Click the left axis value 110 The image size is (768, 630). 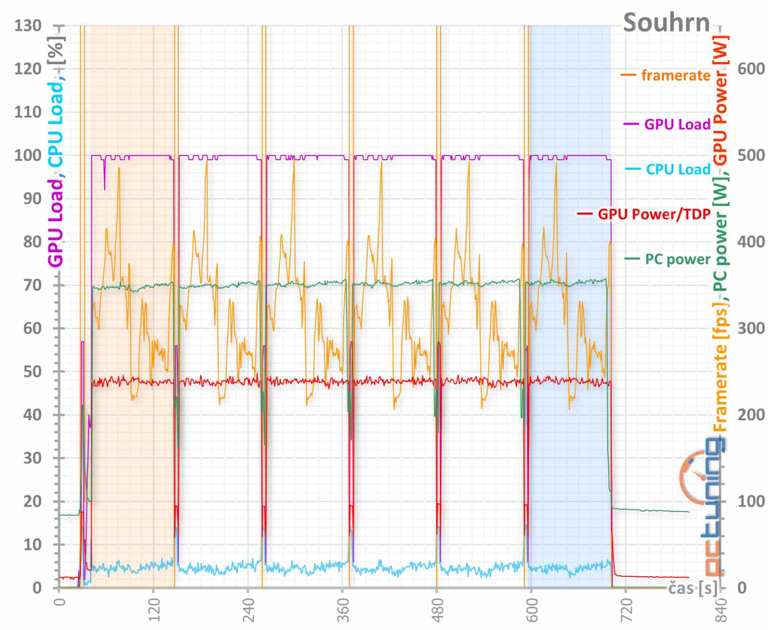point(28,112)
